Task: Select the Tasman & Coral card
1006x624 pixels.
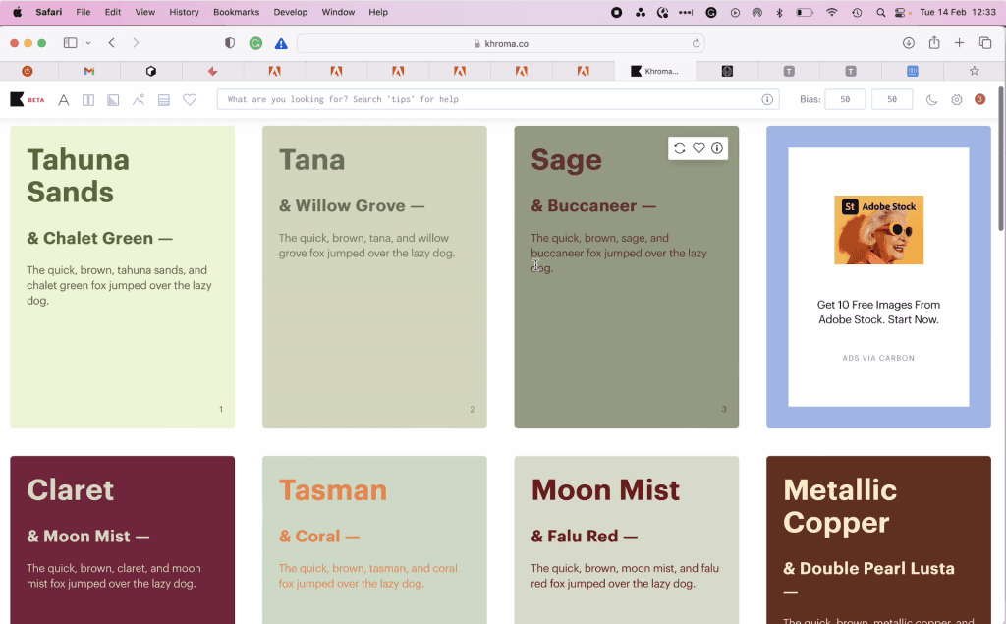Action: [x=374, y=539]
